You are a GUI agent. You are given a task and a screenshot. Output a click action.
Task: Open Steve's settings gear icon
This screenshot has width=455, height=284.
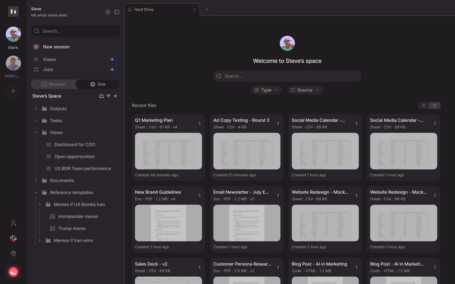[x=108, y=12]
